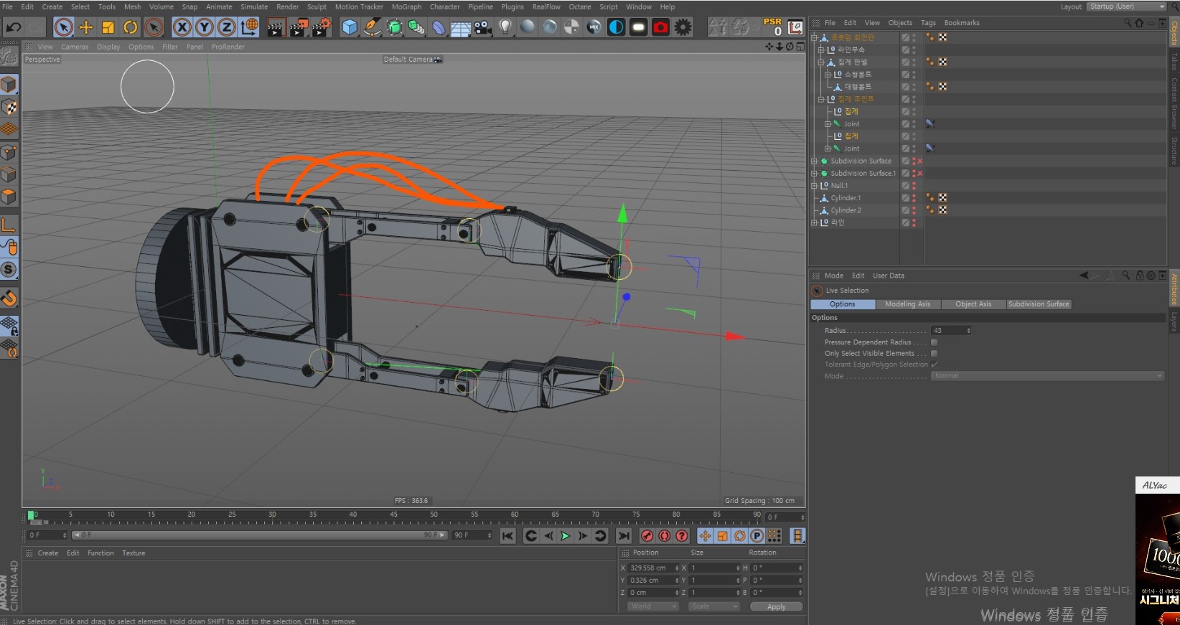Toggle the coordinate system icon

(x=249, y=27)
